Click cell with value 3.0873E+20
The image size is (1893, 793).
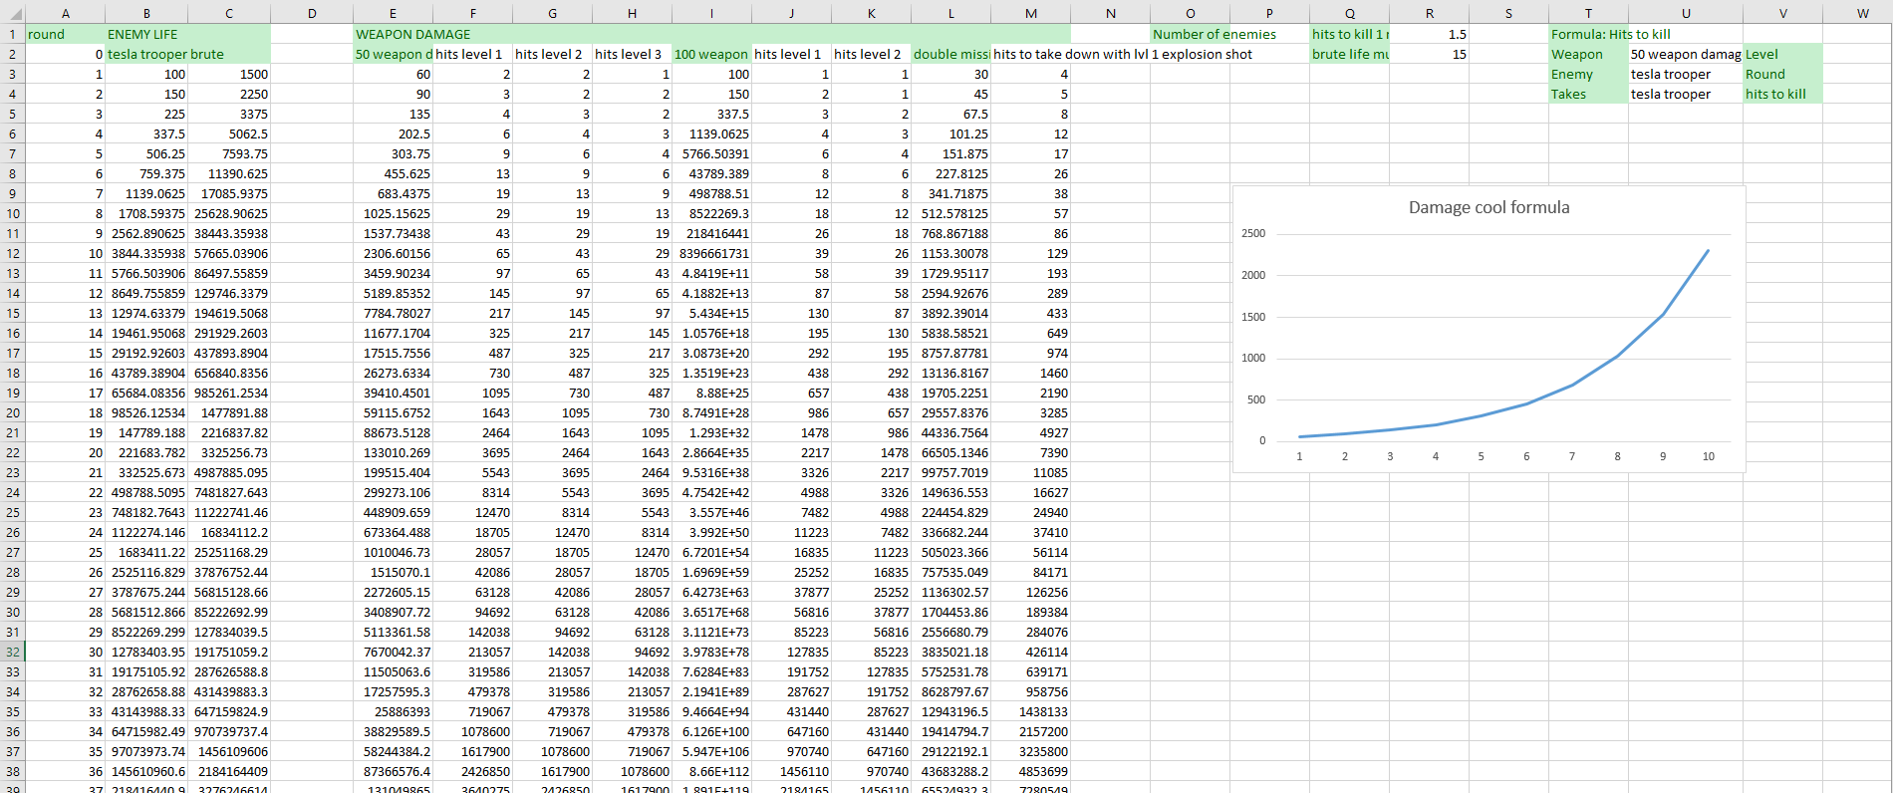(x=711, y=353)
